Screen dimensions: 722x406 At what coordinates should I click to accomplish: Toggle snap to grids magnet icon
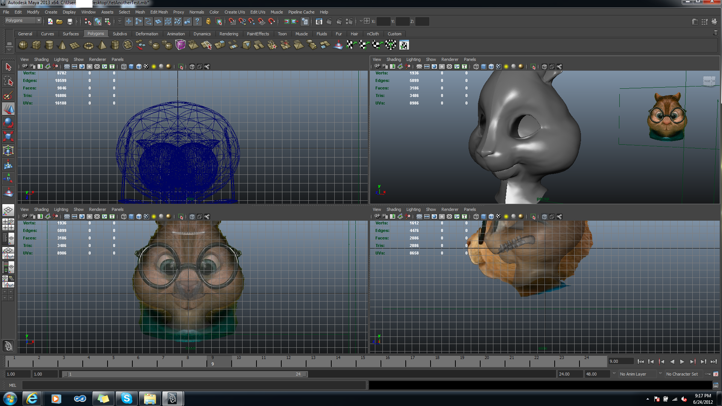click(x=232, y=21)
